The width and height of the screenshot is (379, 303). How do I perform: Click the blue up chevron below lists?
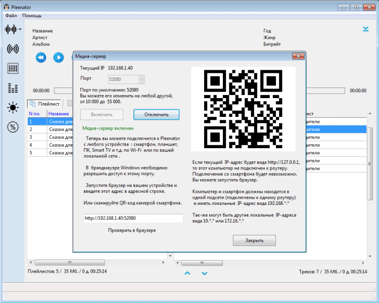(187, 273)
